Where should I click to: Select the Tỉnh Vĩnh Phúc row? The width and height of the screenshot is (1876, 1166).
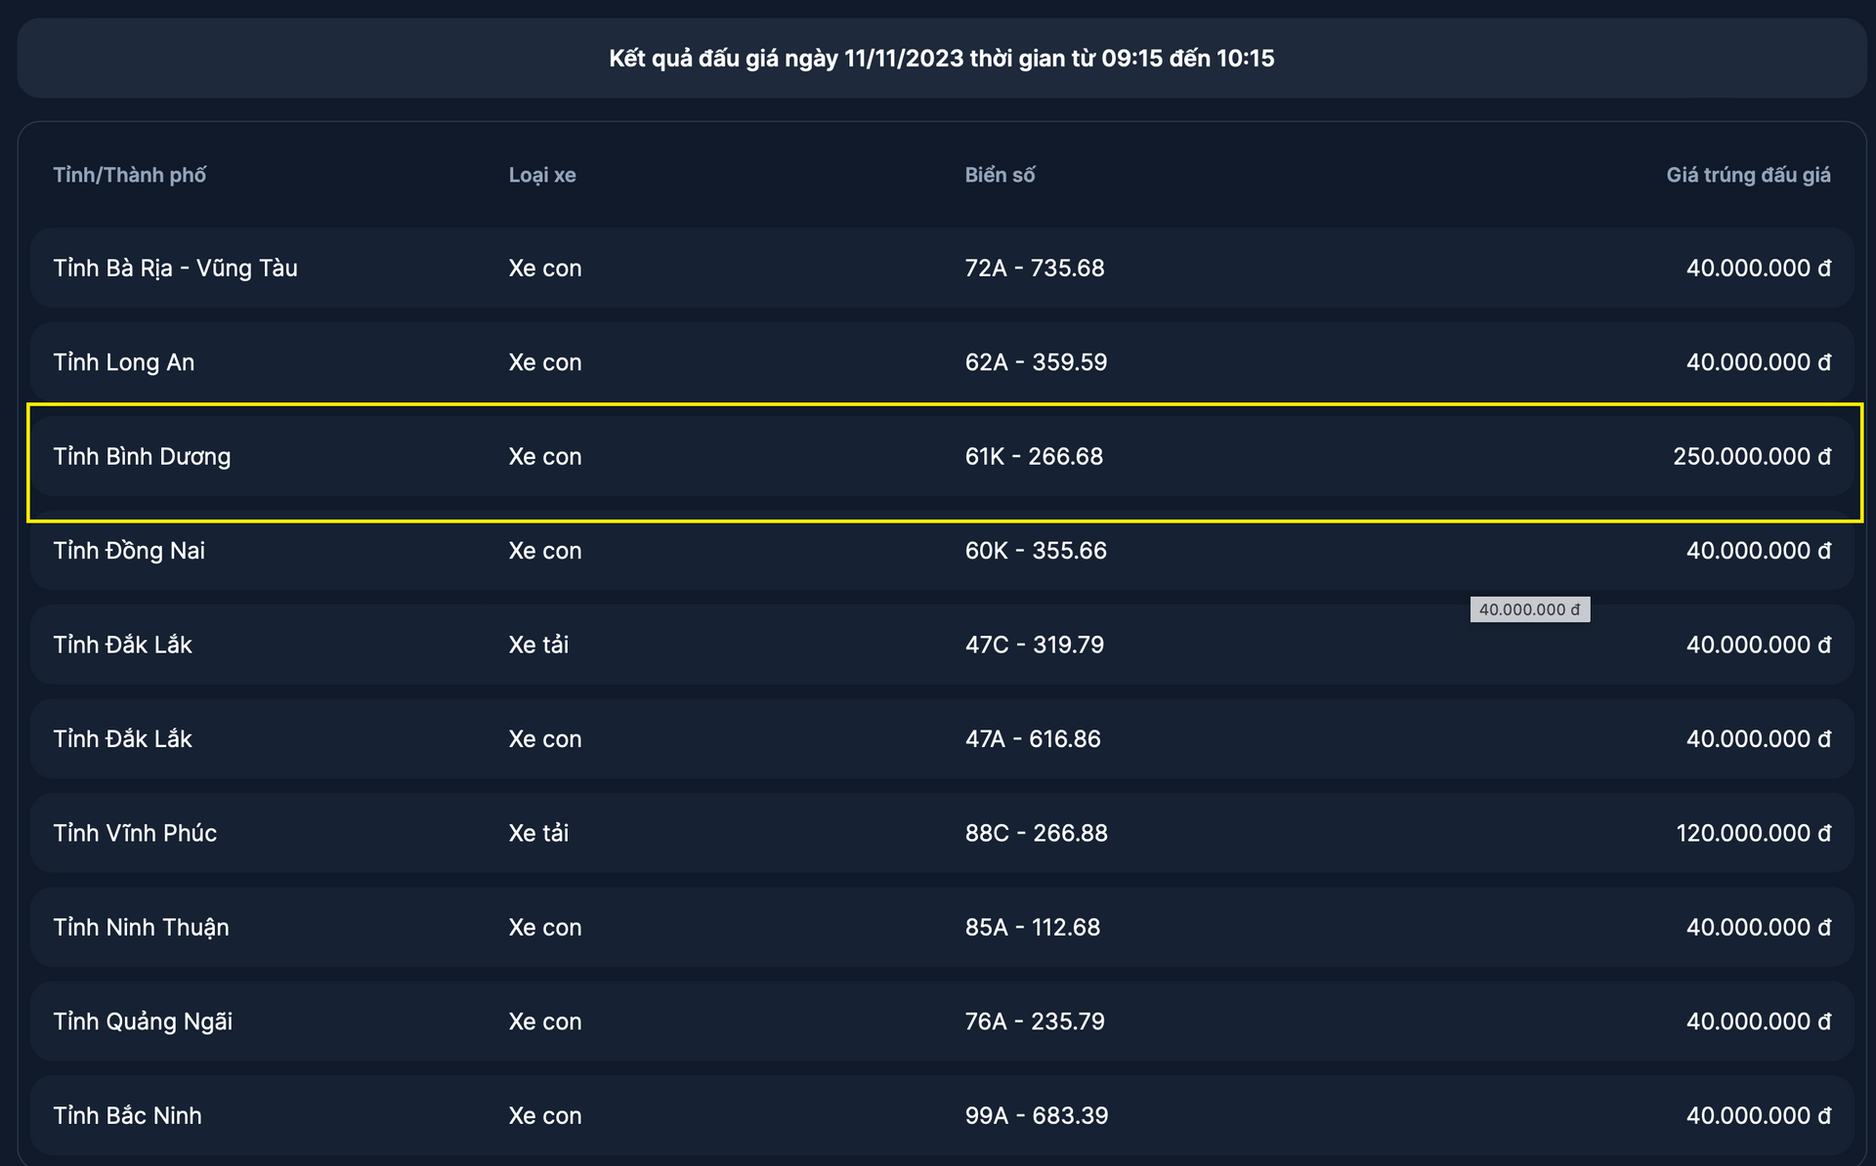coord(942,833)
